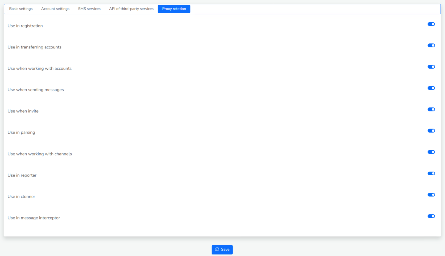
Task: Switch to the Account settings tab
Action: coord(55,9)
